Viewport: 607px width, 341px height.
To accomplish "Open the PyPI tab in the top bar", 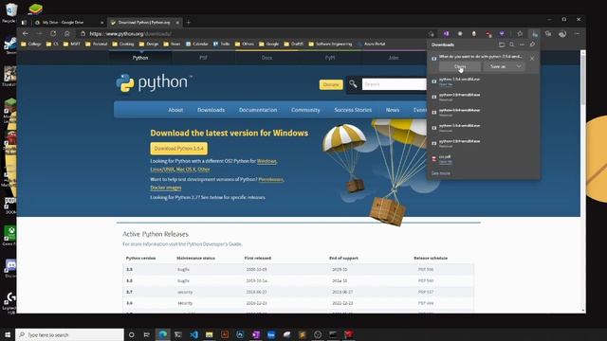I will (x=330, y=58).
